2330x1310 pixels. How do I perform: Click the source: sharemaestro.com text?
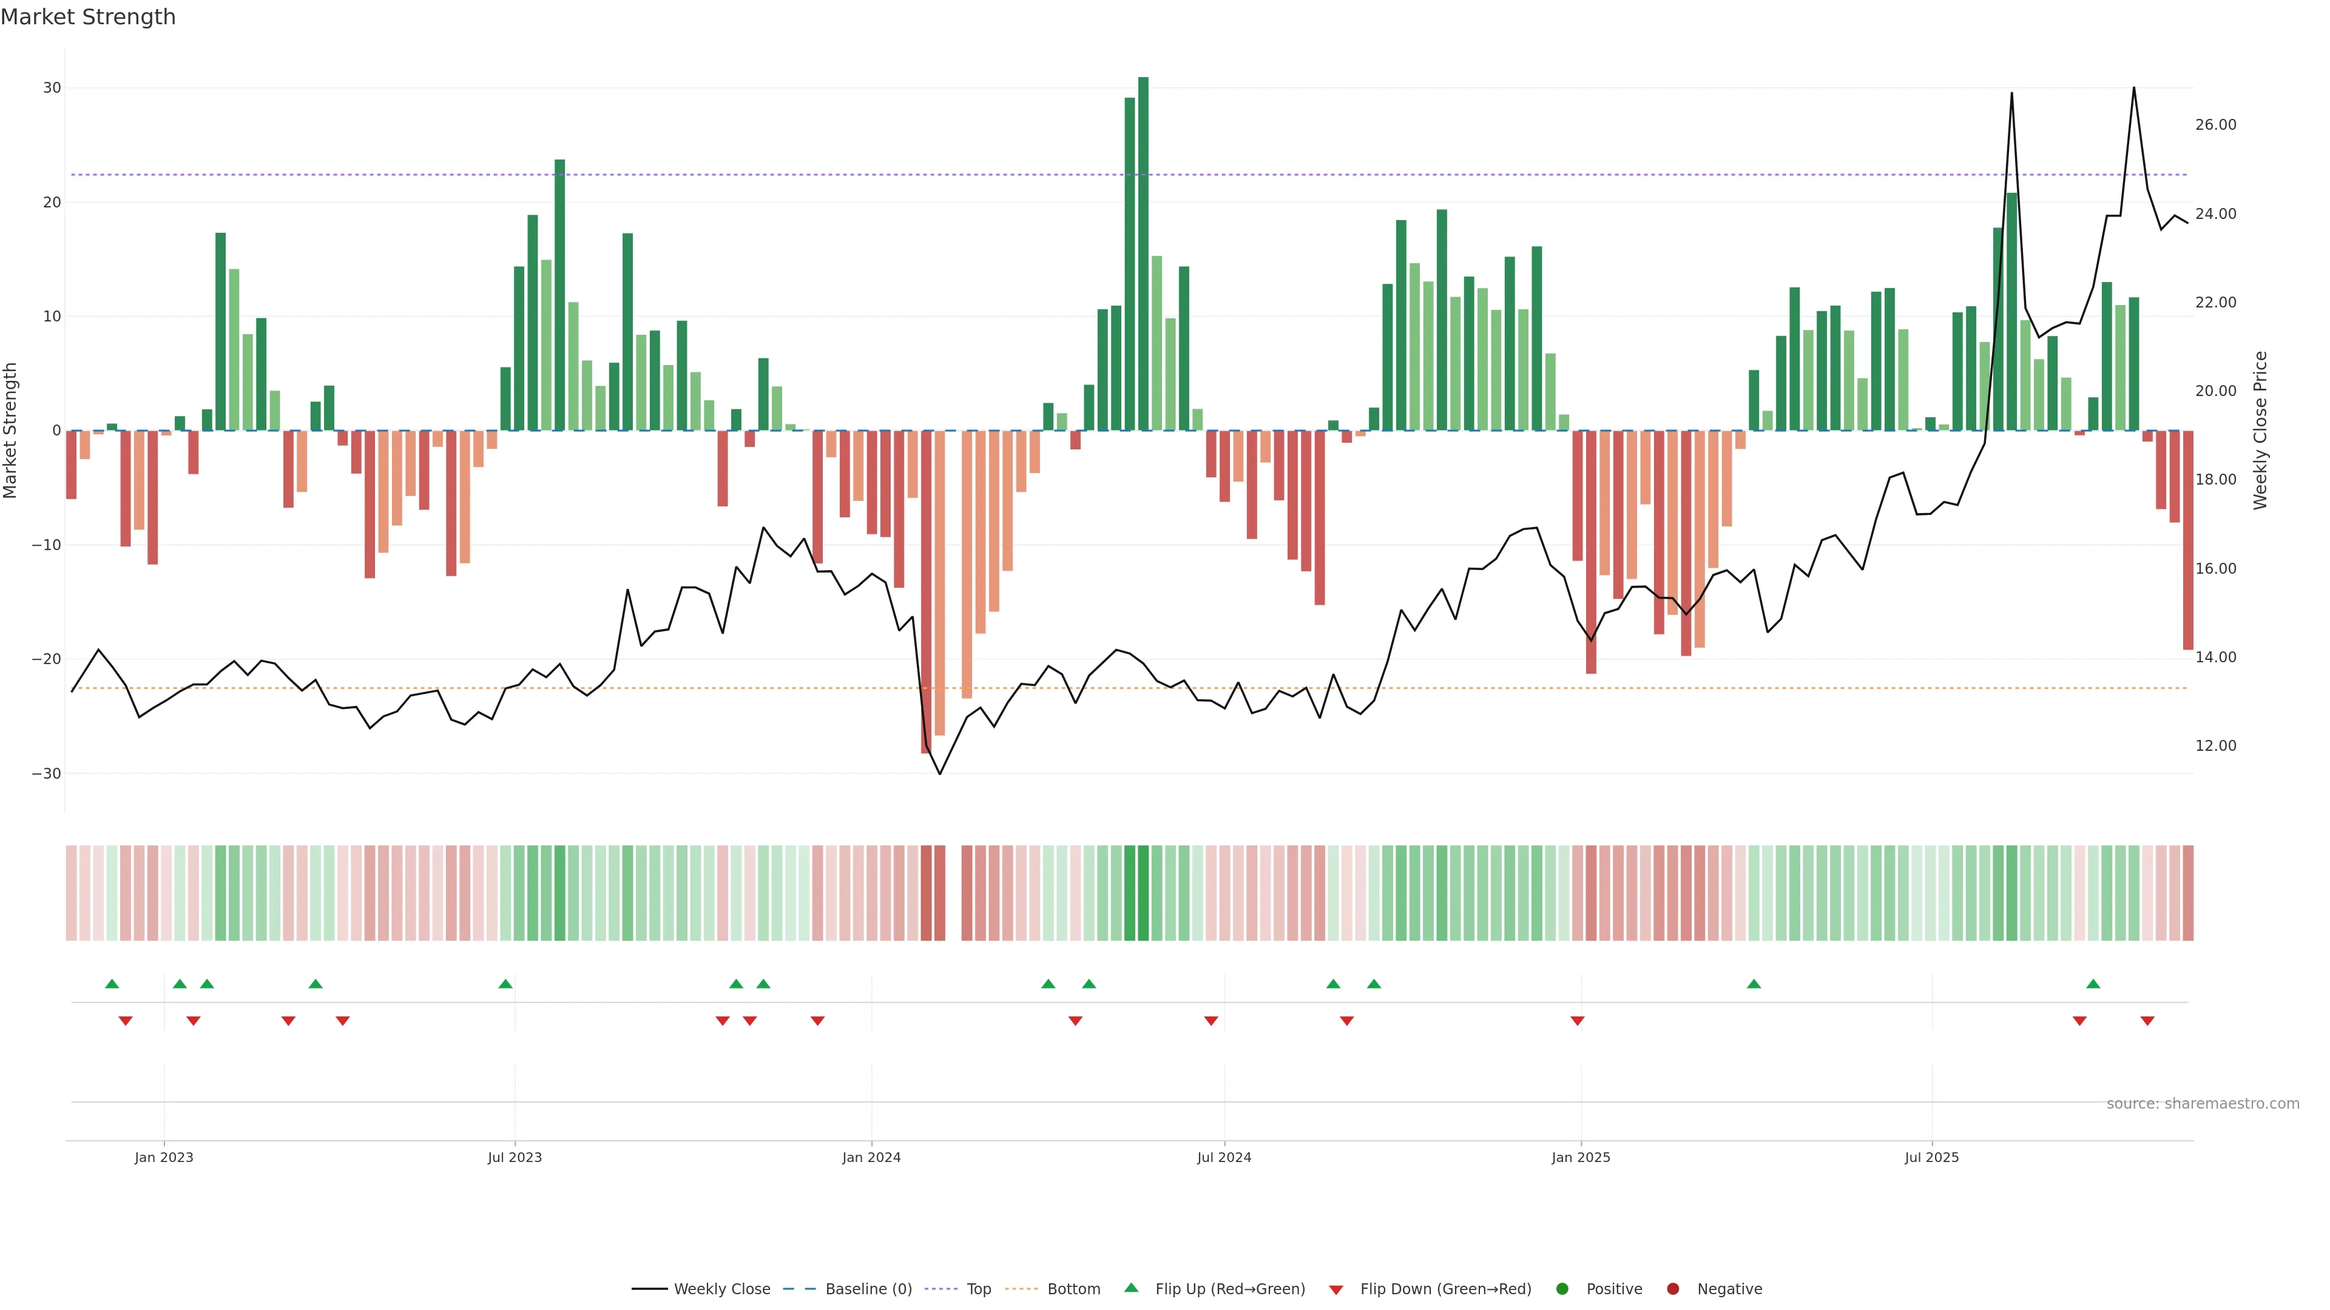tap(2203, 1103)
